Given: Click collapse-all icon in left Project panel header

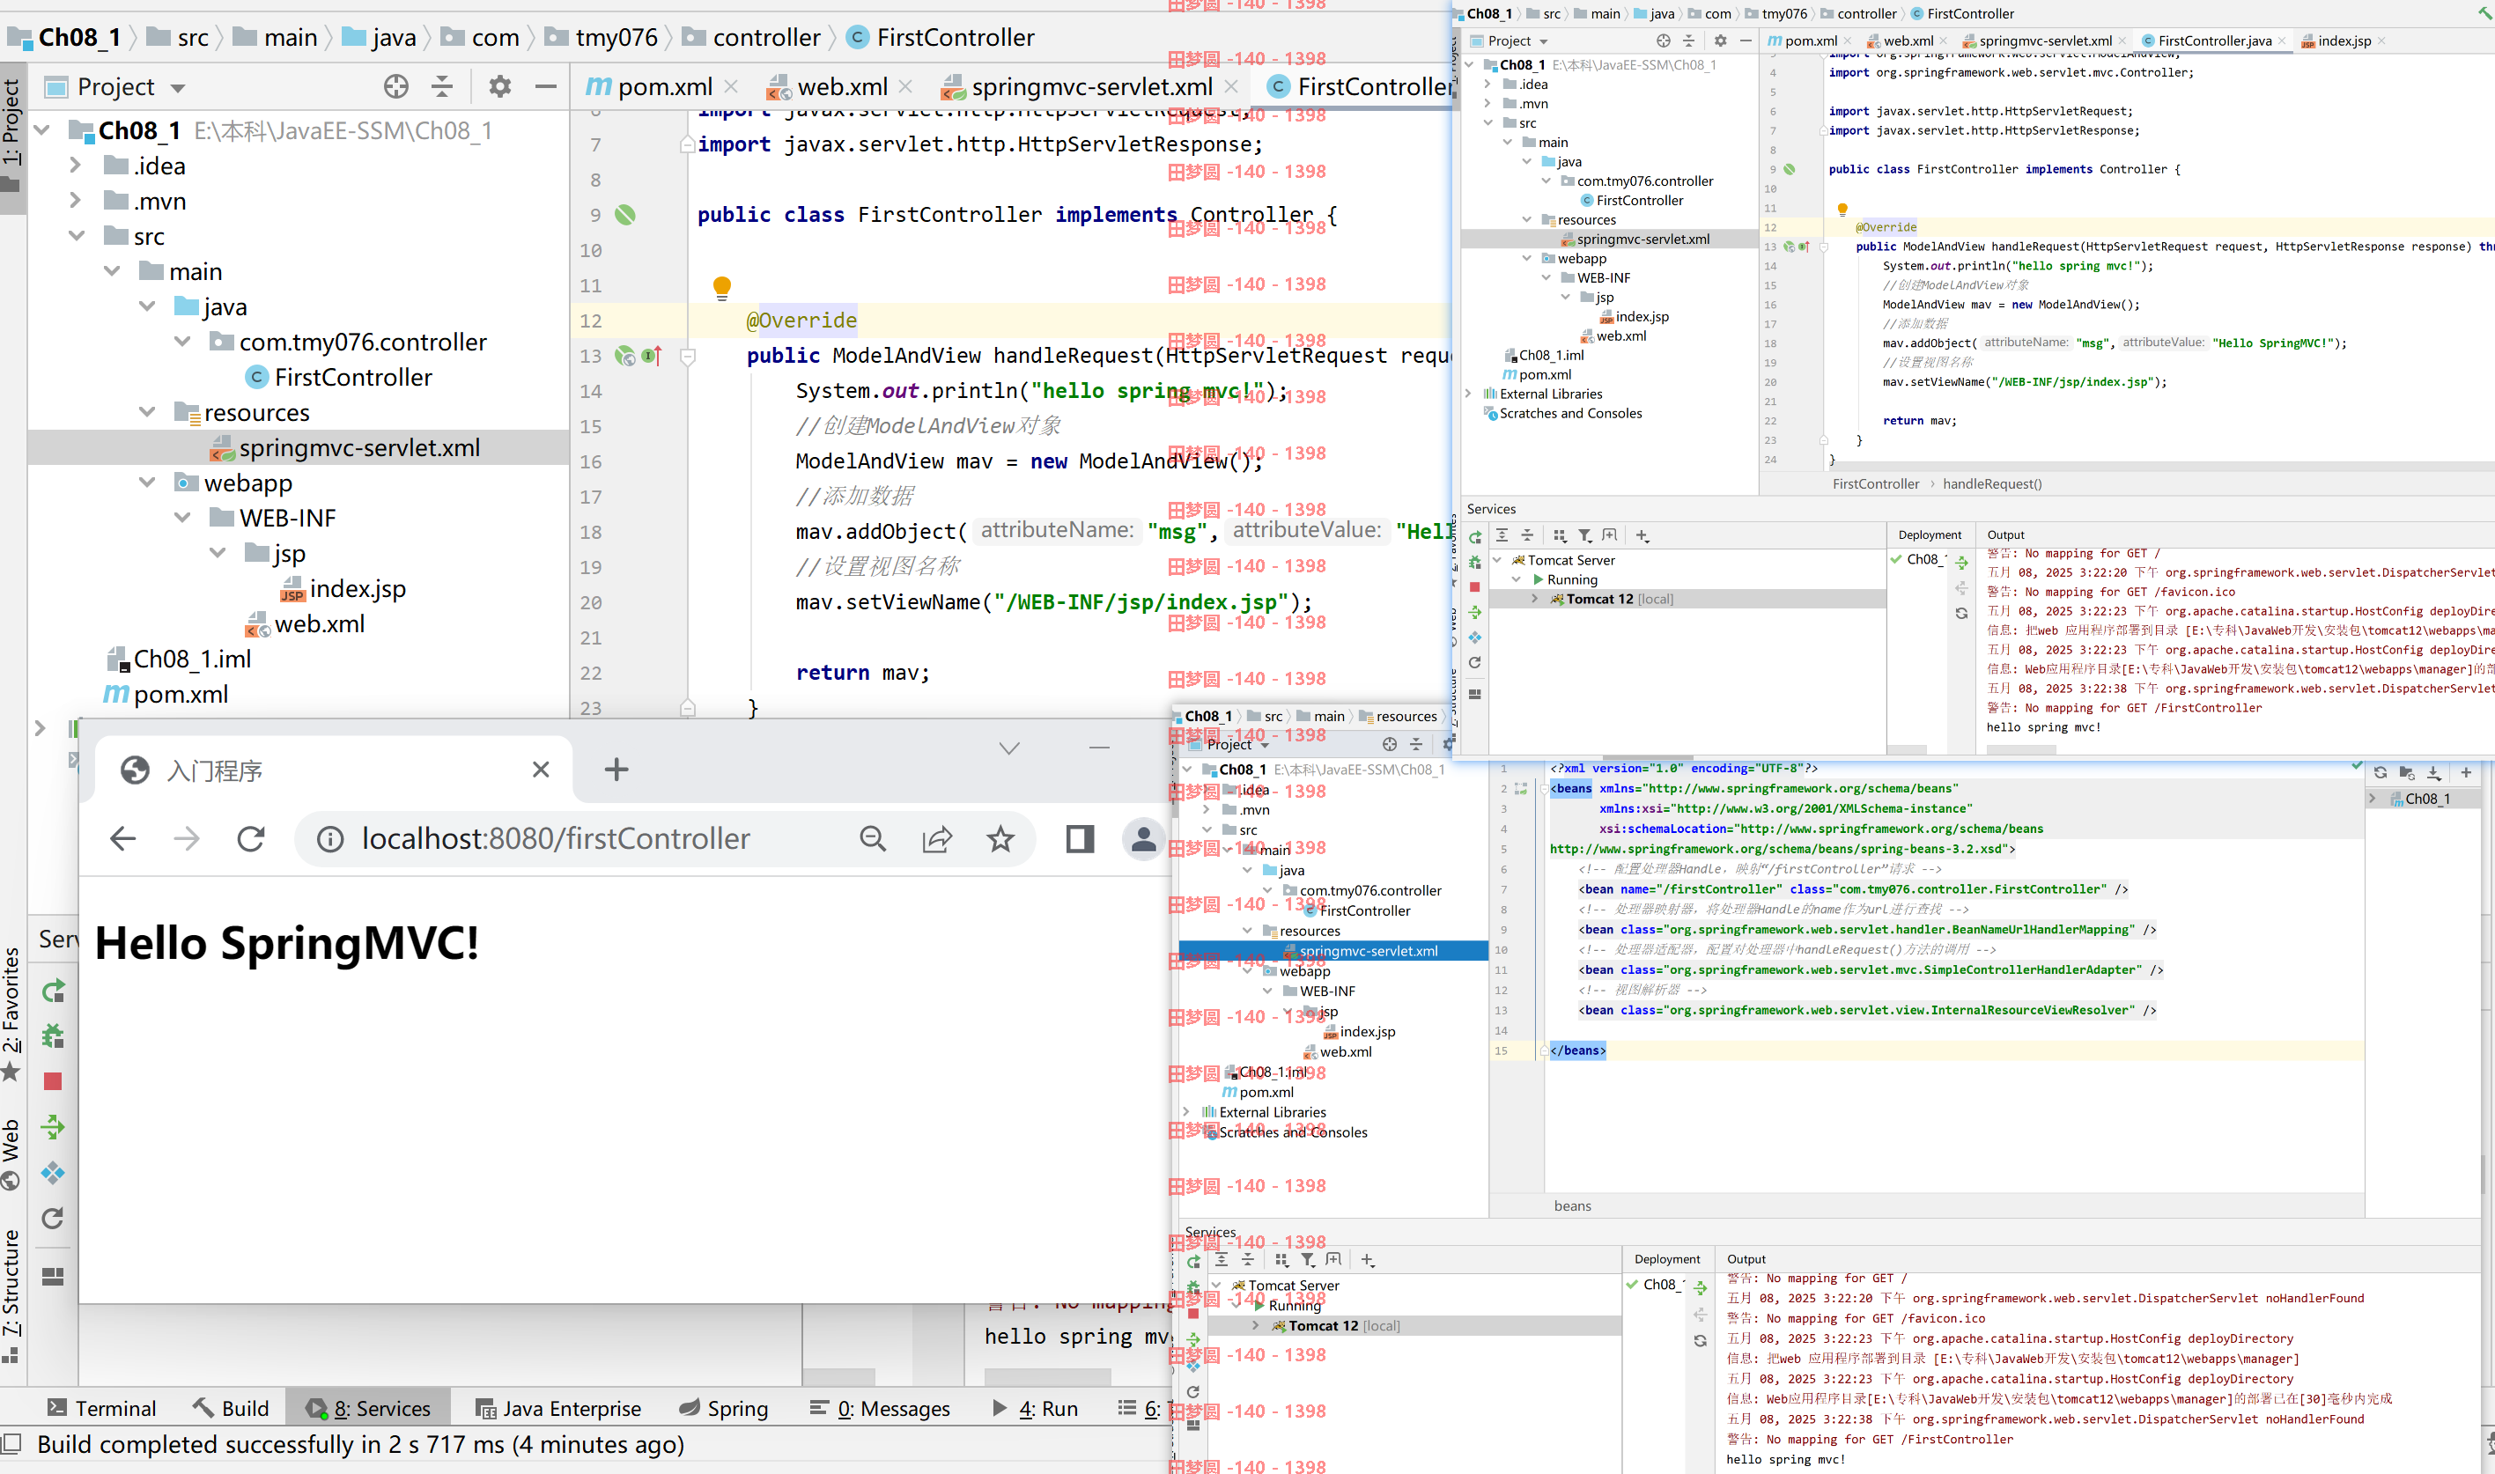Looking at the screenshot, I should 442,86.
